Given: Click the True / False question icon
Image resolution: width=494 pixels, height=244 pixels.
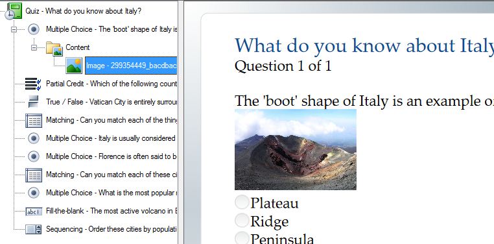Looking at the screenshot, I should (34, 102).
